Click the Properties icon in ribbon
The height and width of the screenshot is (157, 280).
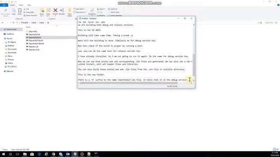tap(92, 11)
